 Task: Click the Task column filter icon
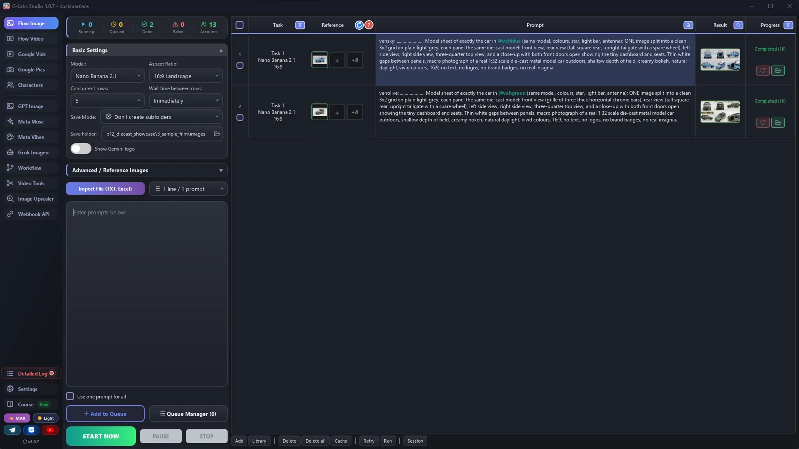pyautogui.click(x=300, y=25)
